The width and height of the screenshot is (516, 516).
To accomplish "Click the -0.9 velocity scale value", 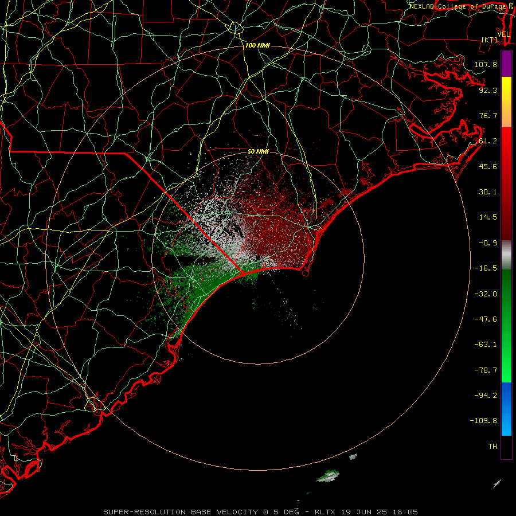I will tap(488, 243).
